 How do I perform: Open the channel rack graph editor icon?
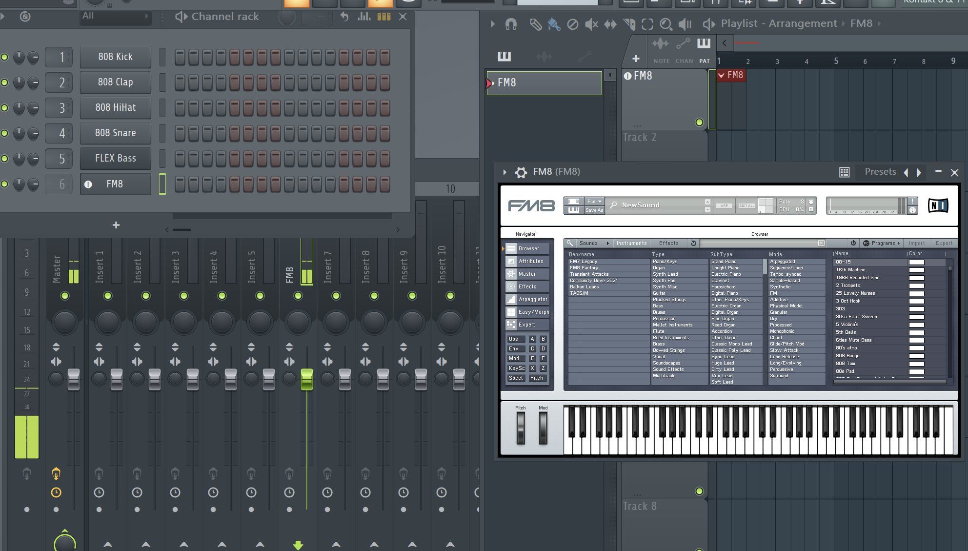[364, 17]
